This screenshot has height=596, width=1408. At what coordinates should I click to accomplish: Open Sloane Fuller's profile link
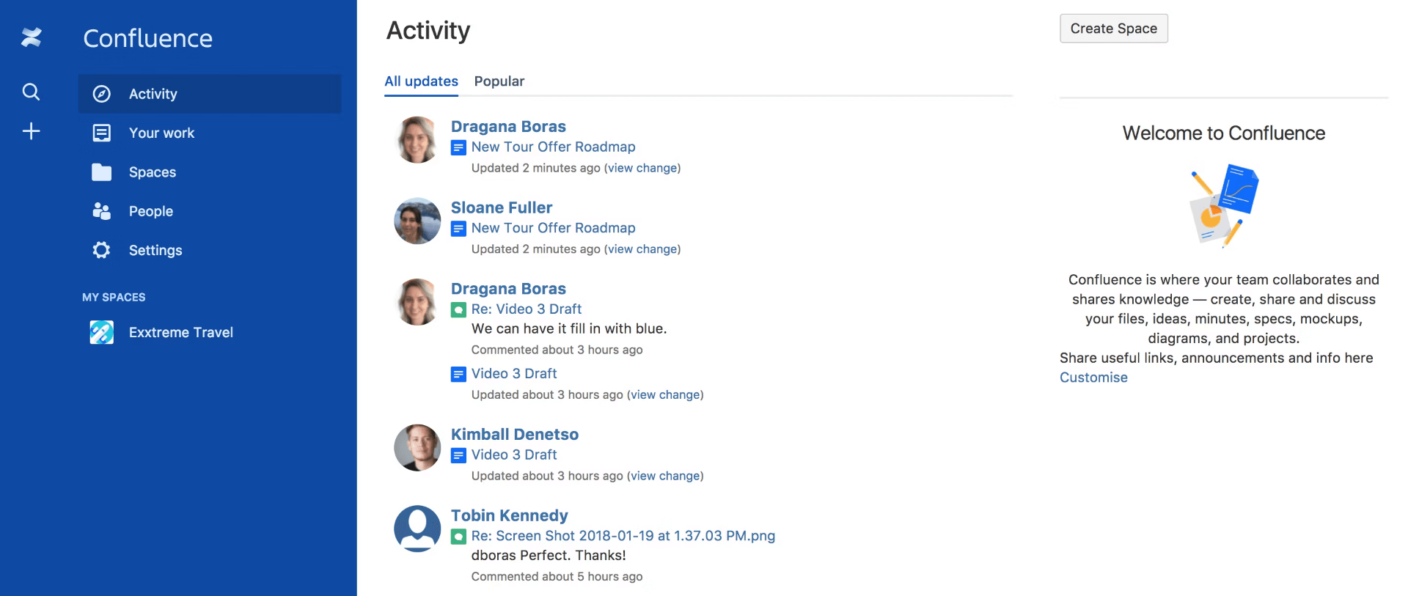502,208
